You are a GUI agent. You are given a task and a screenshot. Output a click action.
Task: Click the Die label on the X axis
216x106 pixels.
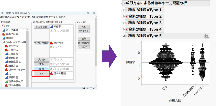165,88
